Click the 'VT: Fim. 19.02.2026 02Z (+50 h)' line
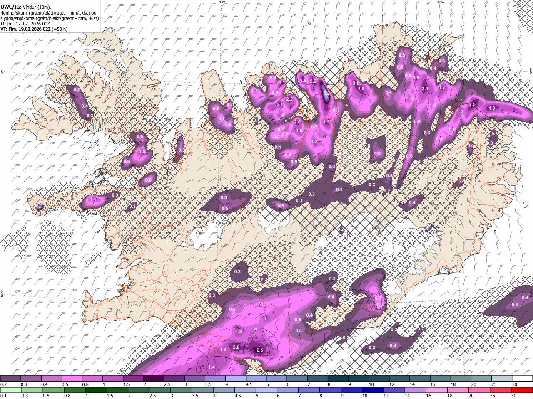Viewport: 533px width, 399px height. [34, 29]
